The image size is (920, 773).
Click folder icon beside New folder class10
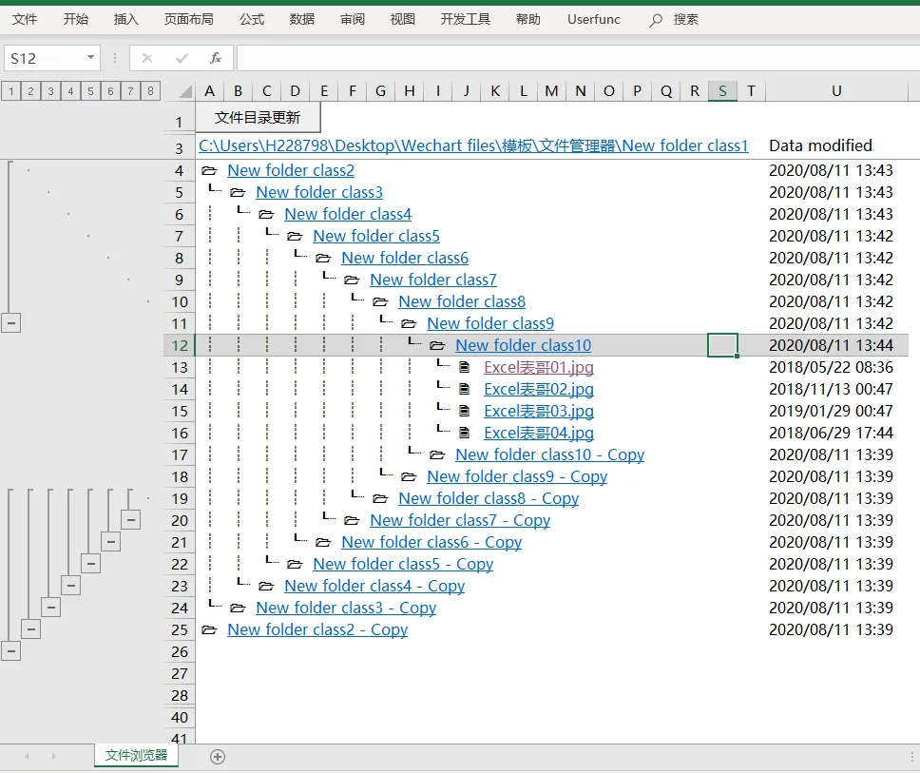(437, 346)
